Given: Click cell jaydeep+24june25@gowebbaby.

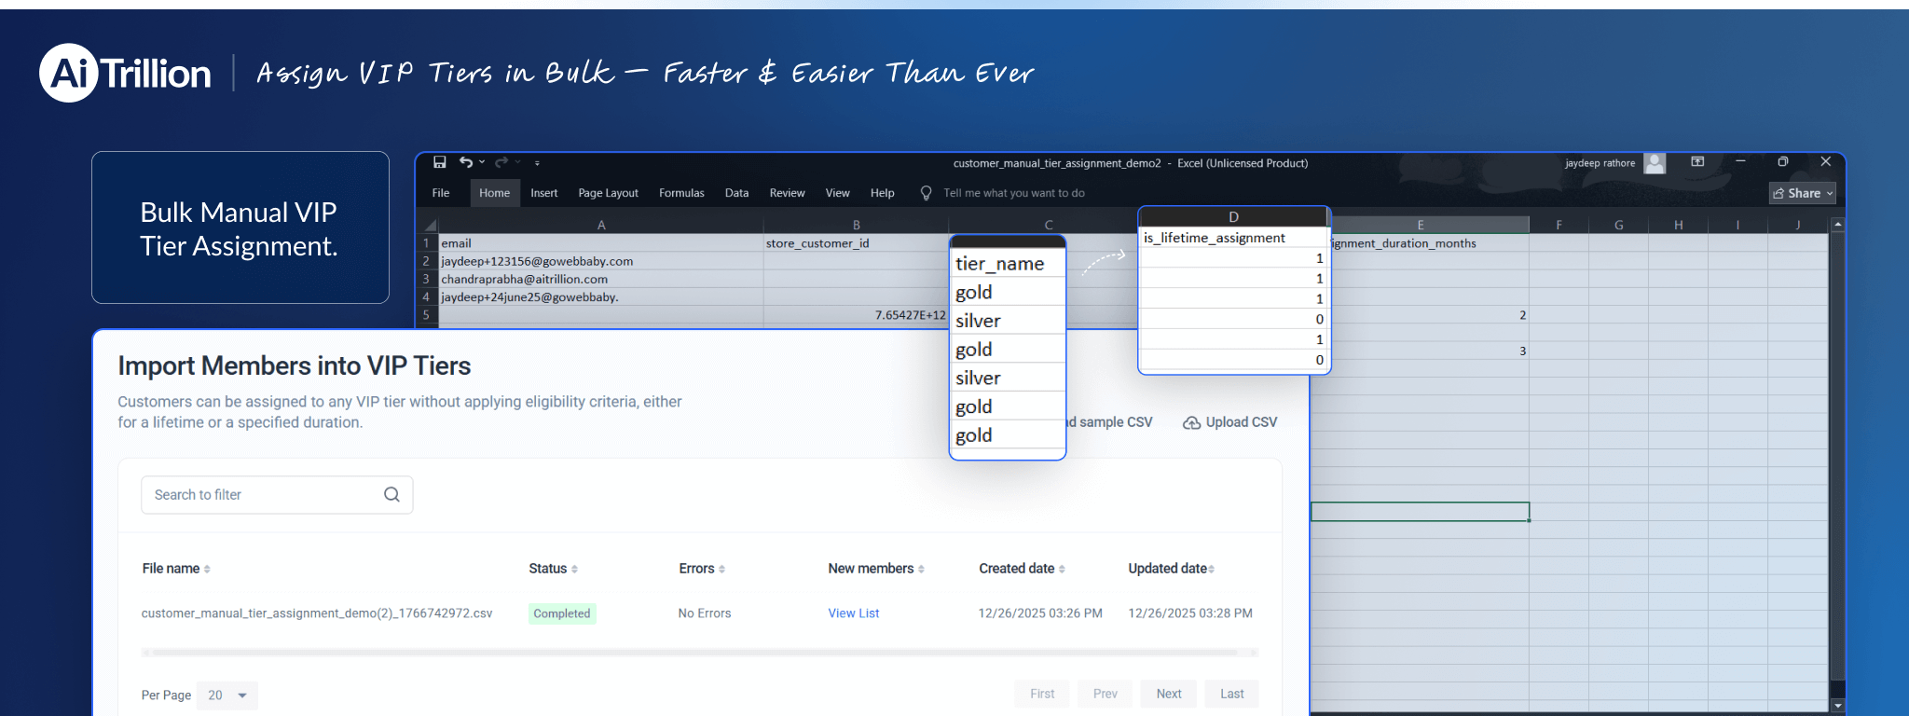Looking at the screenshot, I should coord(601,297).
